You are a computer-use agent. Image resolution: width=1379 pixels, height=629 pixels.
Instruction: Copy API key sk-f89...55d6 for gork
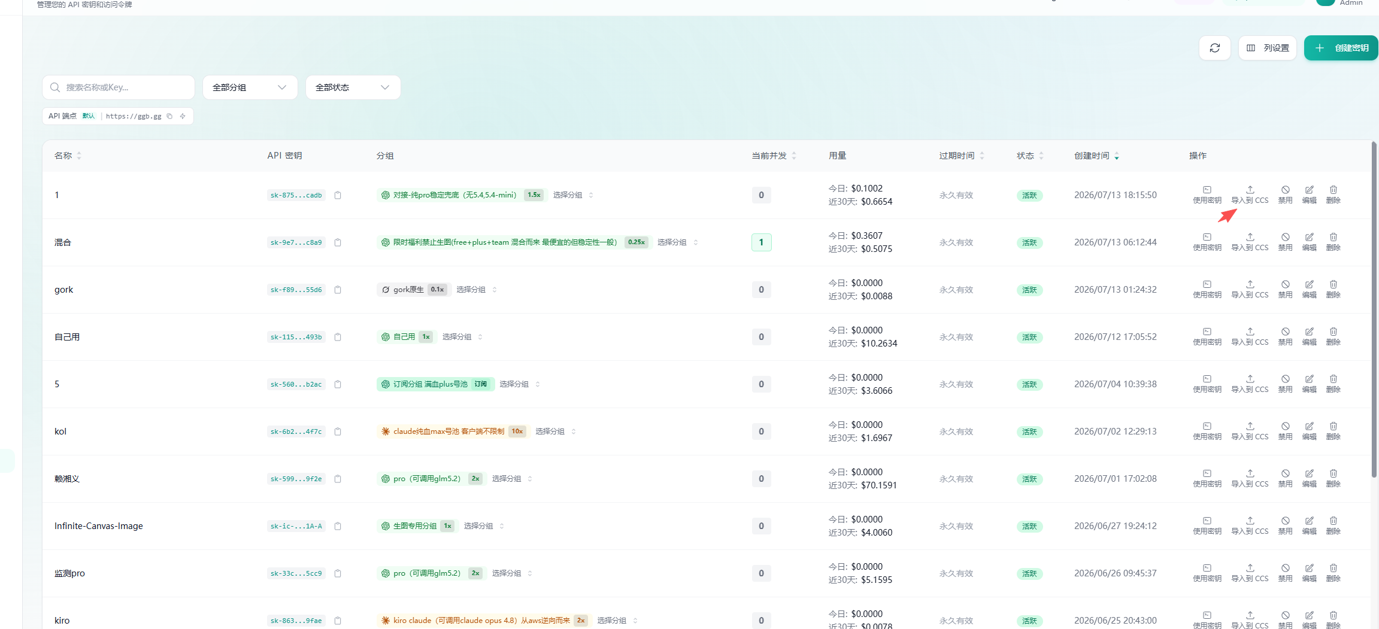coord(338,290)
